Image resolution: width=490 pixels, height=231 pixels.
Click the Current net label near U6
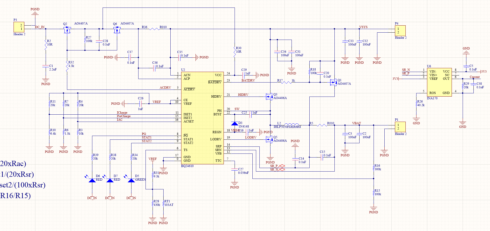[x=475, y=77]
